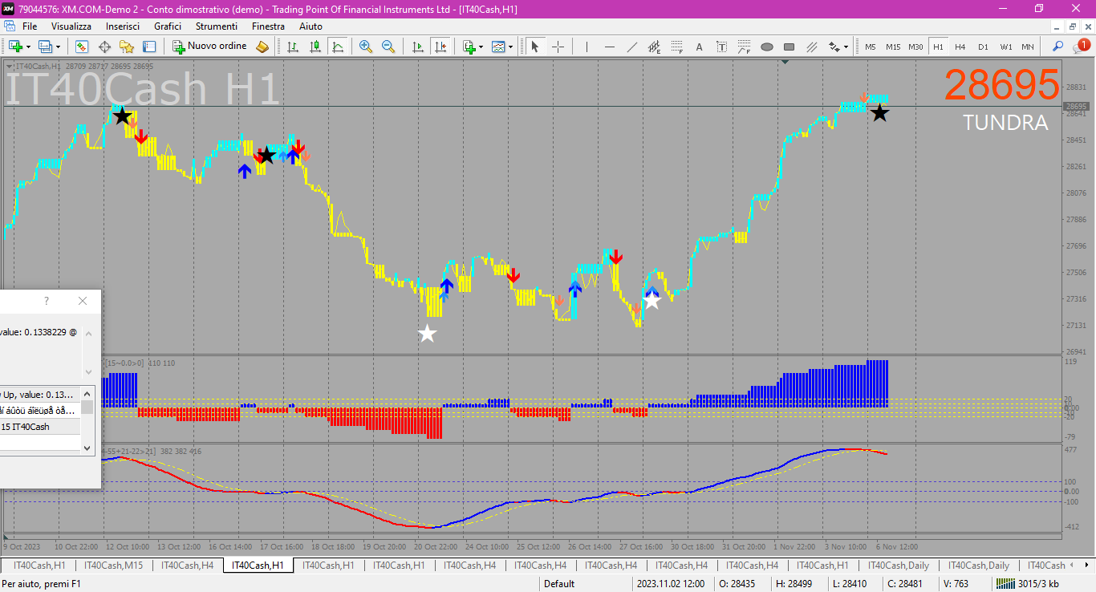Open the Strumenti menu

(217, 26)
